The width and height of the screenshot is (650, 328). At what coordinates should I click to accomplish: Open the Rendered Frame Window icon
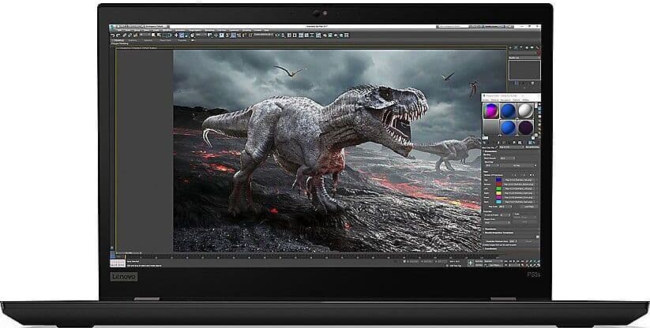(x=330, y=35)
